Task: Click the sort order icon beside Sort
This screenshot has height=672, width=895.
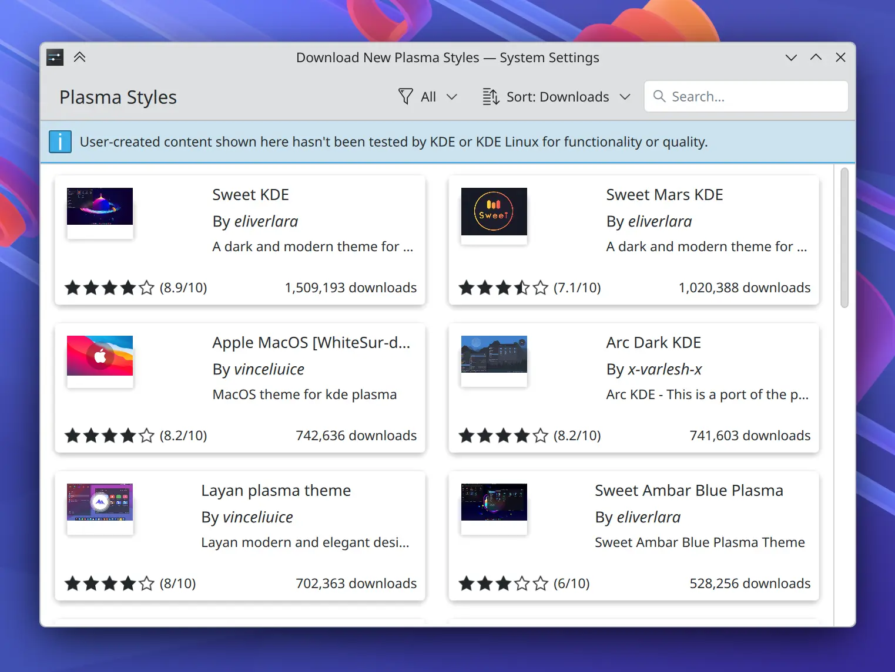Action: tap(490, 96)
